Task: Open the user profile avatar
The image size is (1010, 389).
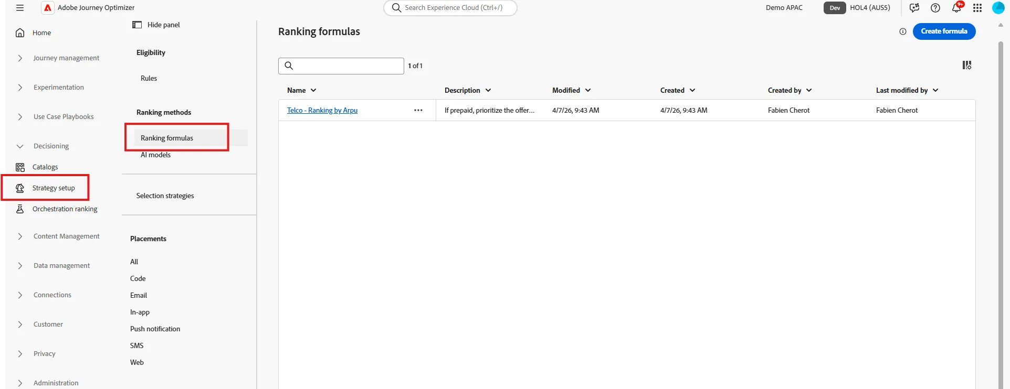Action: click(998, 8)
